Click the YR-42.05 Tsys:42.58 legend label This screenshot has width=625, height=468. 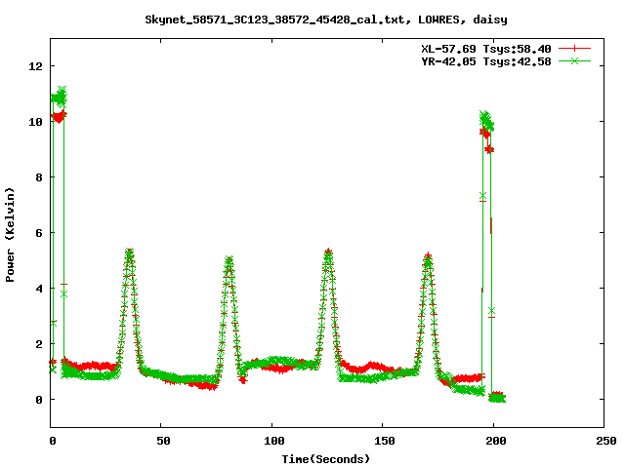[x=486, y=61]
